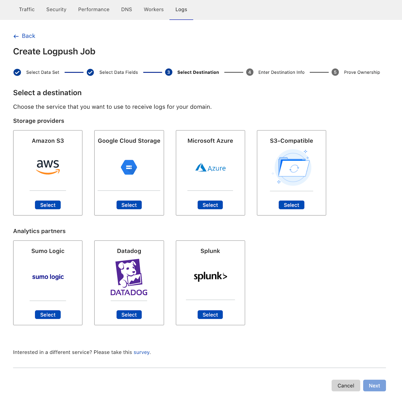402x403 pixels.
Task: Click the Select Data Set checkmark step icon
Action: pos(17,72)
